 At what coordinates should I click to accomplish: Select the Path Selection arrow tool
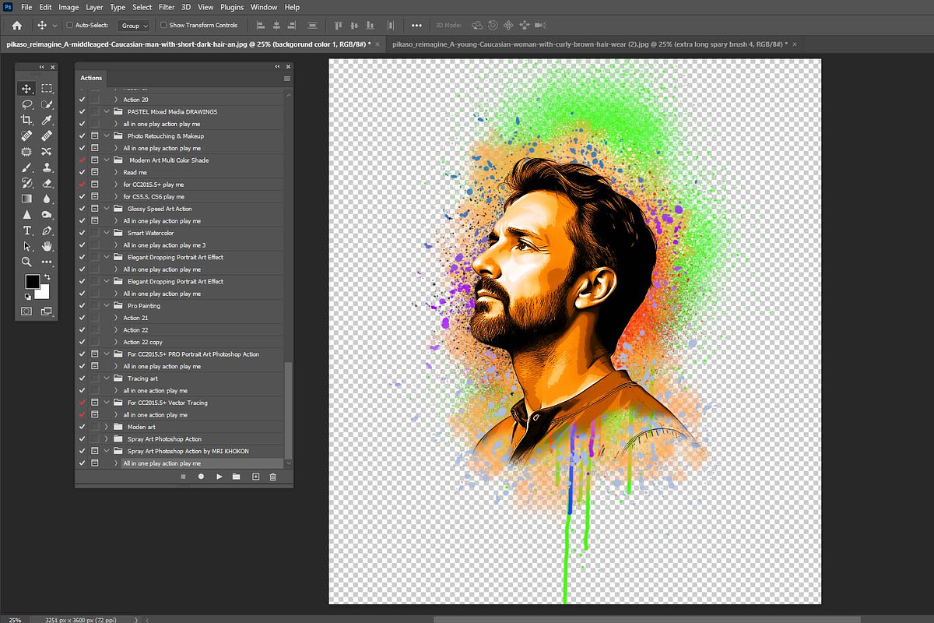pyautogui.click(x=26, y=246)
